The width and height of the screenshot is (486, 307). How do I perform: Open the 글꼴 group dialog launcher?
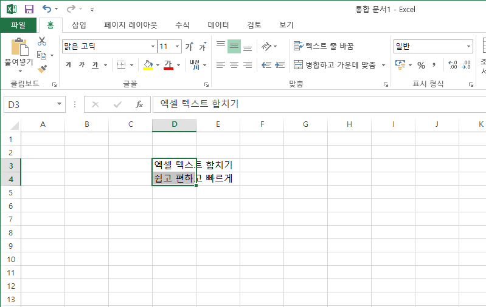click(x=206, y=84)
